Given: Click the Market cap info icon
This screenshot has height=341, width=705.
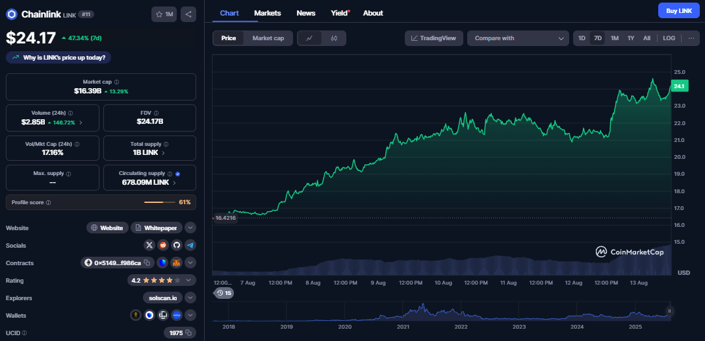Looking at the screenshot, I should coord(117,82).
